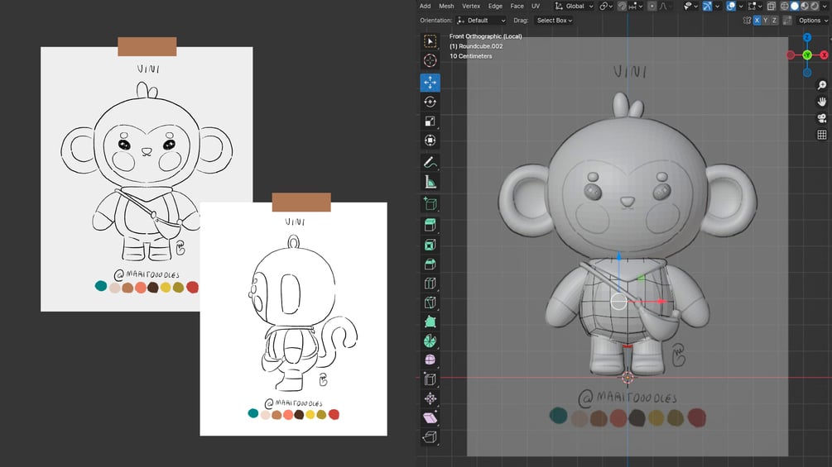The height and width of the screenshot is (467, 832).
Task: Click the blue Z axis on navigation gizmo
Action: click(x=807, y=37)
